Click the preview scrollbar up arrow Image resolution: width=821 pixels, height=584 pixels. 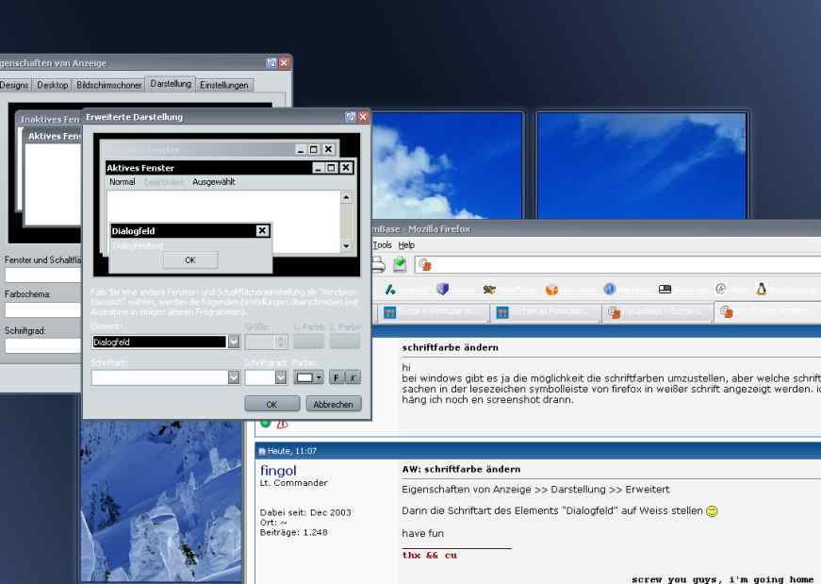pos(346,197)
